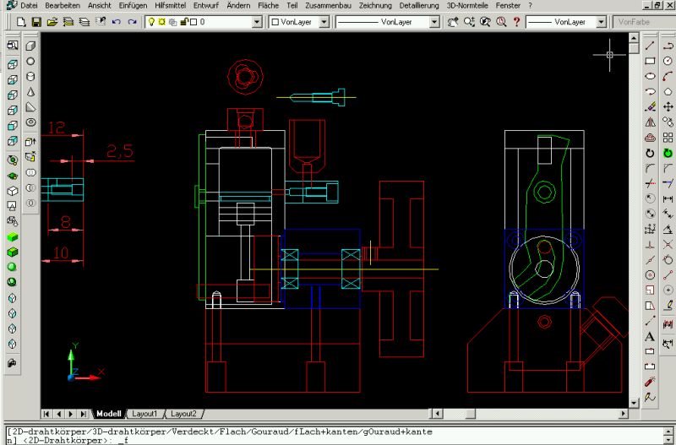Screen dimensions: 676x445
Task: Create a new drawing file
Action: click(x=21, y=22)
